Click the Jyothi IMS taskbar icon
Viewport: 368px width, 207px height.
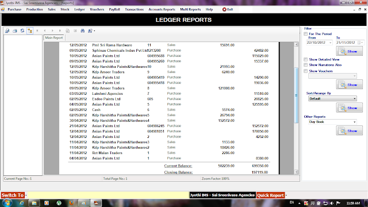tap(96, 203)
